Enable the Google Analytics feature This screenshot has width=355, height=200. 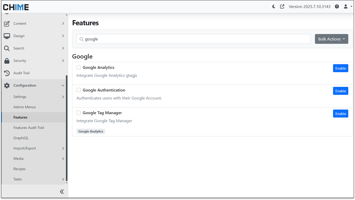(x=341, y=68)
